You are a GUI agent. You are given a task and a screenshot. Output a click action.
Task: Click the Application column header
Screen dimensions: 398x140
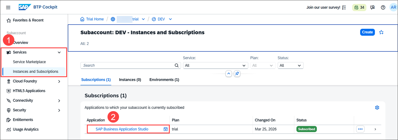pyautogui.click(x=96, y=120)
